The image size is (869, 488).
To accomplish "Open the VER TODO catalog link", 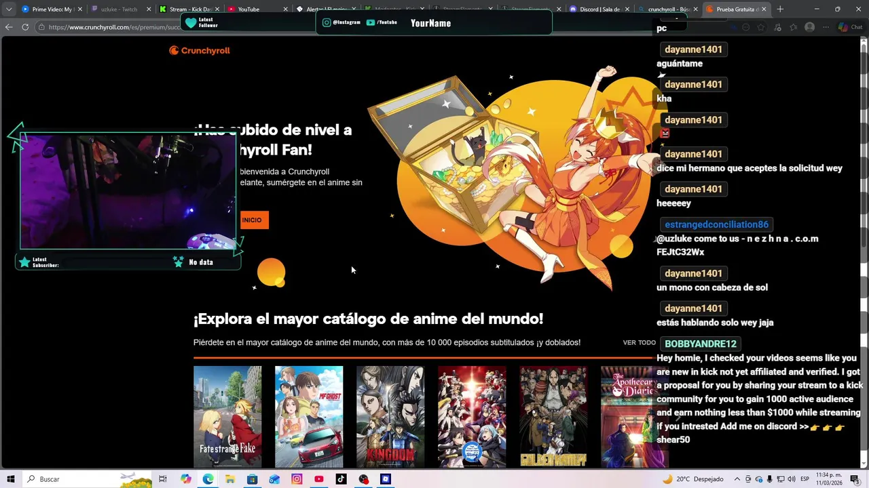I will click(639, 342).
